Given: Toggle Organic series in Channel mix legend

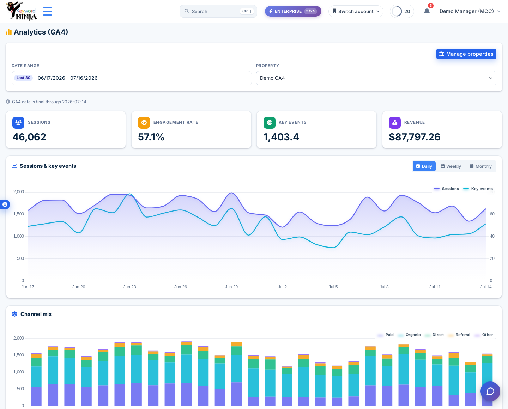Looking at the screenshot, I should tap(409, 335).
